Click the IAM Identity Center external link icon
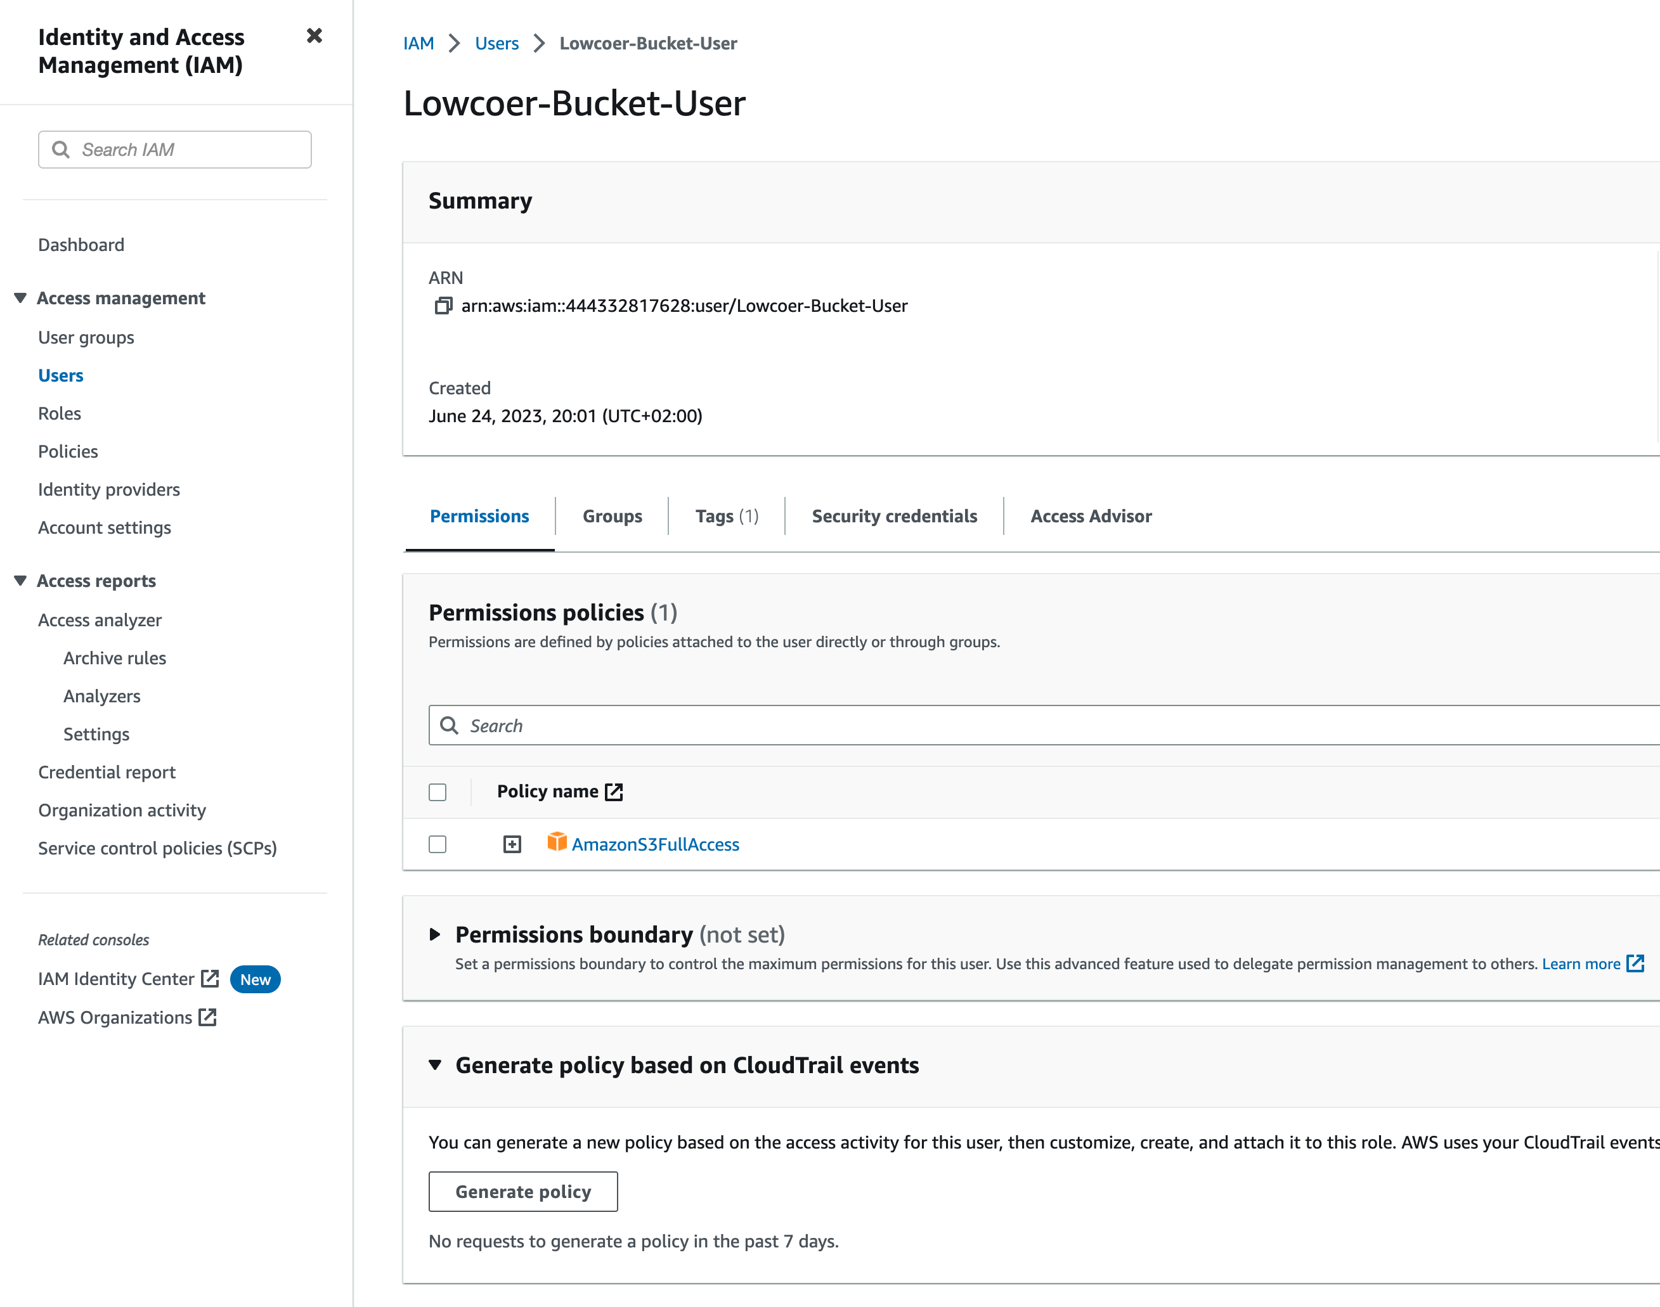The width and height of the screenshot is (1660, 1307). [x=210, y=979]
